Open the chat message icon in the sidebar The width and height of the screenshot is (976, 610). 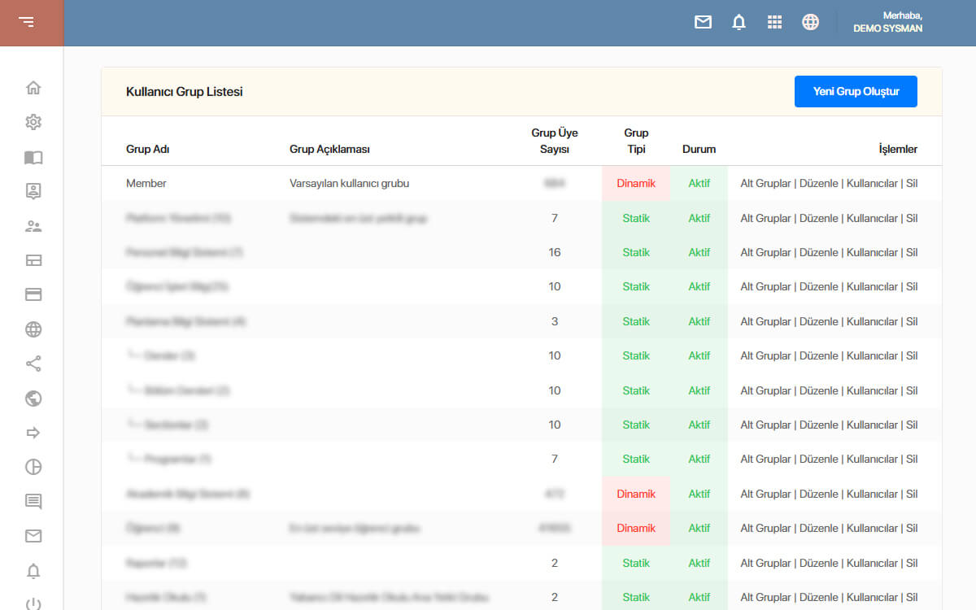click(33, 502)
